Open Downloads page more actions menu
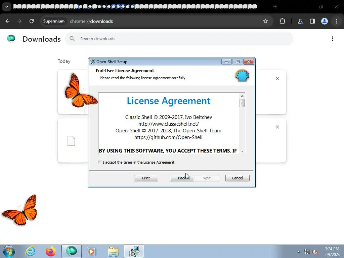The height and width of the screenshot is (258, 344). (333, 39)
